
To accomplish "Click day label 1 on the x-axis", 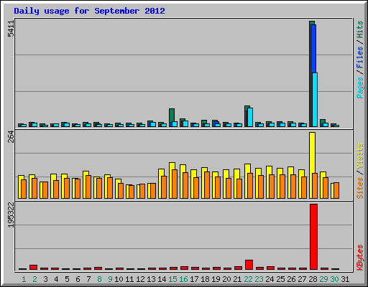I will coord(24,279).
